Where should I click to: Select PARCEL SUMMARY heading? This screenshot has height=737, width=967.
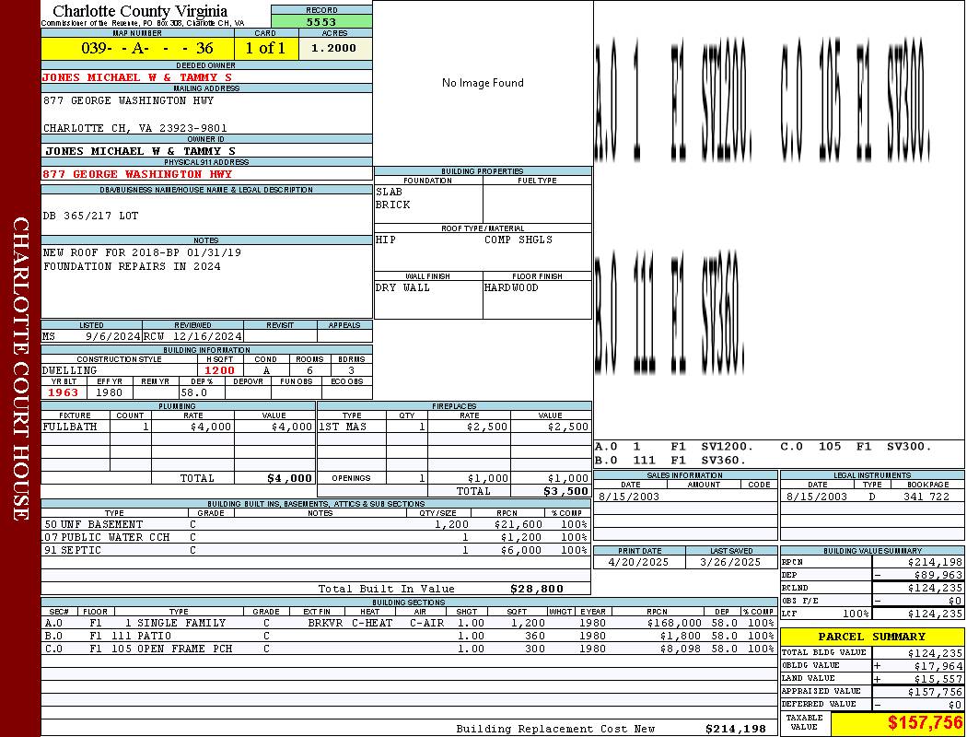[x=871, y=637]
